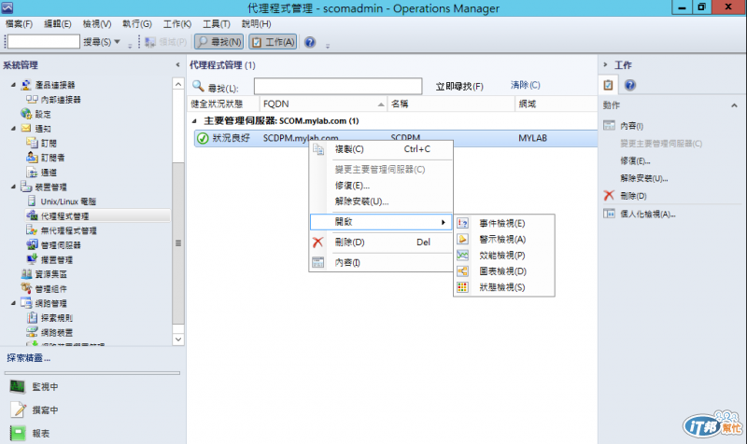The width and height of the screenshot is (747, 444).
Task: Sort by the 健全狀況狀態 column header
Action: (x=223, y=104)
